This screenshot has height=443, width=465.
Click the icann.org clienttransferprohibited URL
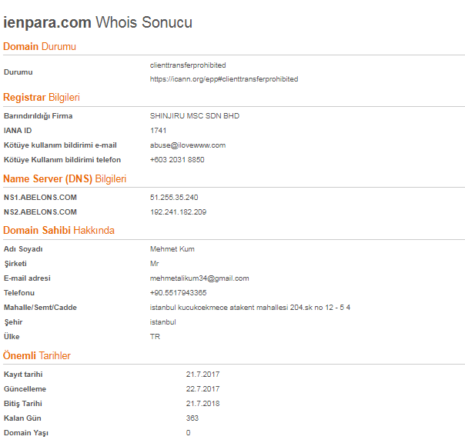[224, 79]
